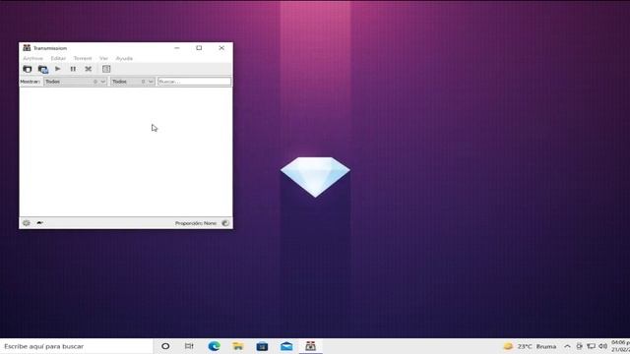Image resolution: width=630 pixels, height=354 pixels.
Task: Start the selected torrent with the play icon
Action: tap(58, 69)
